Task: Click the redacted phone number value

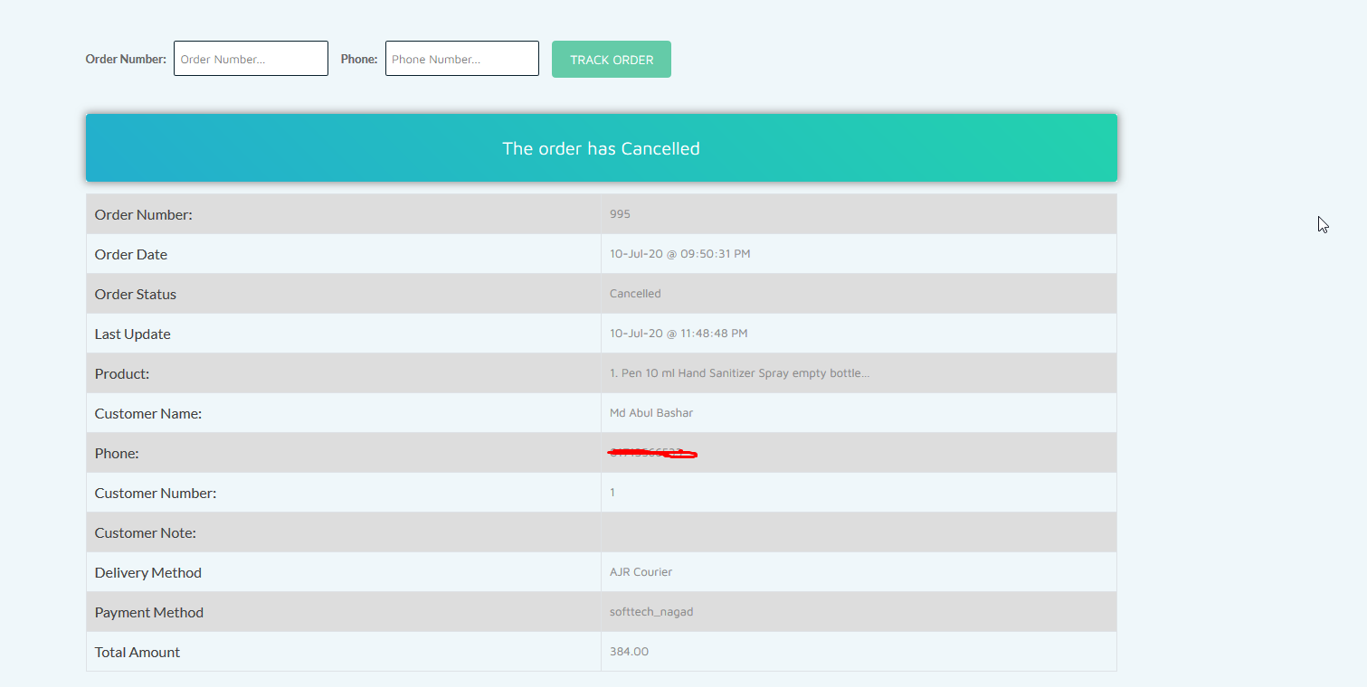Action: [652, 453]
